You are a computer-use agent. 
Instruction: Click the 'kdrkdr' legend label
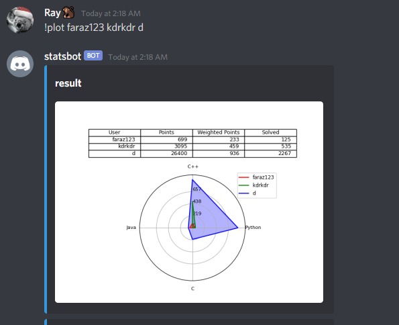pos(261,185)
